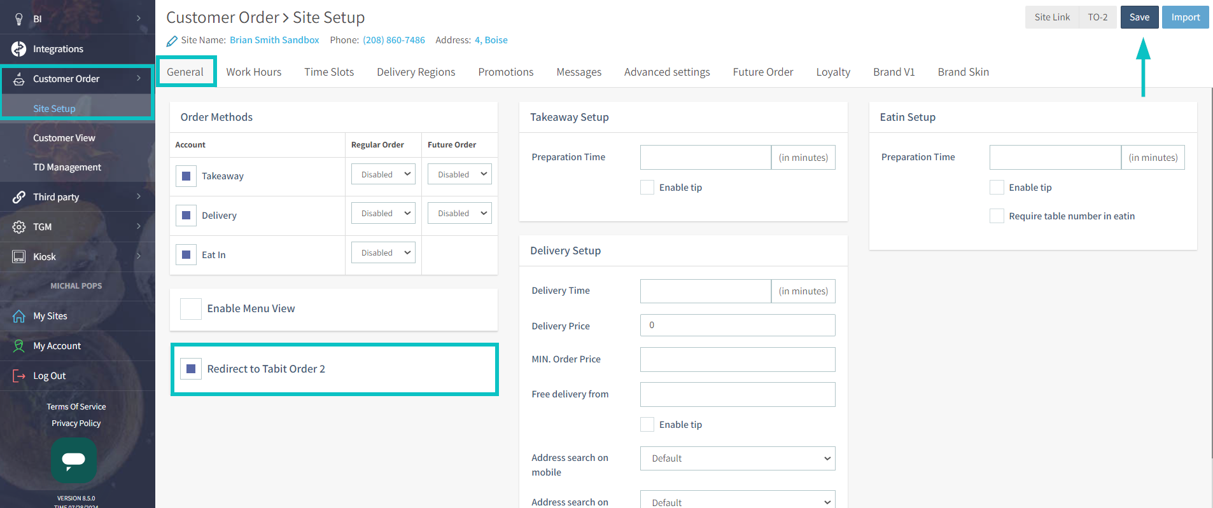Expand the Kiosk sidebar chevron

(x=139, y=256)
